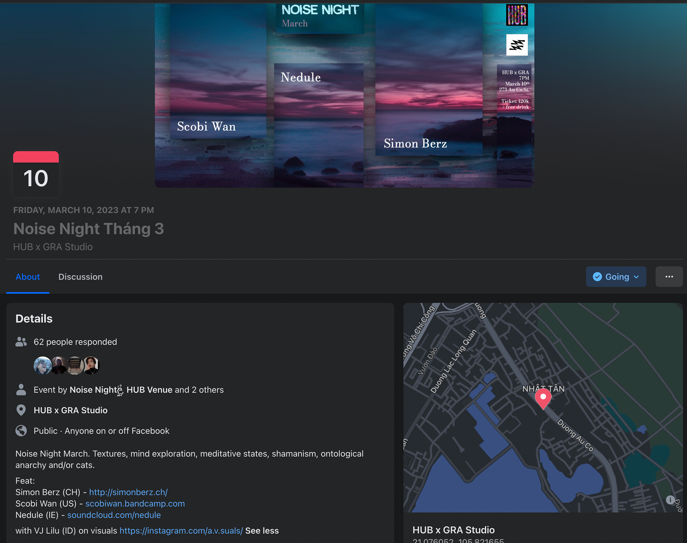Open soundcloud.com/nedule link
687x543 pixels.
click(x=114, y=515)
